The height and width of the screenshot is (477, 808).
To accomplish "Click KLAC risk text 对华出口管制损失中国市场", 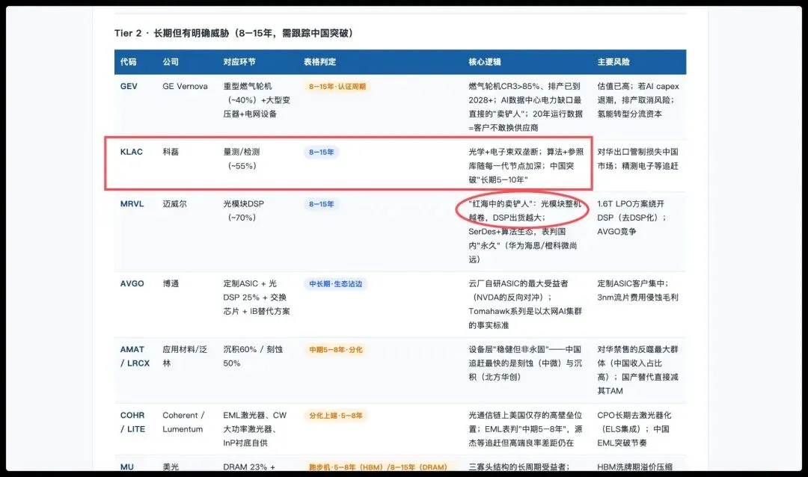I will [638, 159].
